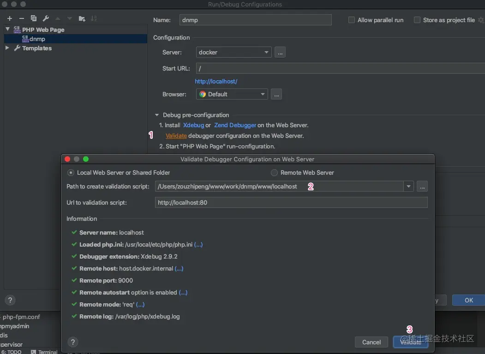Open help in Run/Debug Configurations window
This screenshot has height=354, width=485.
coord(10,300)
